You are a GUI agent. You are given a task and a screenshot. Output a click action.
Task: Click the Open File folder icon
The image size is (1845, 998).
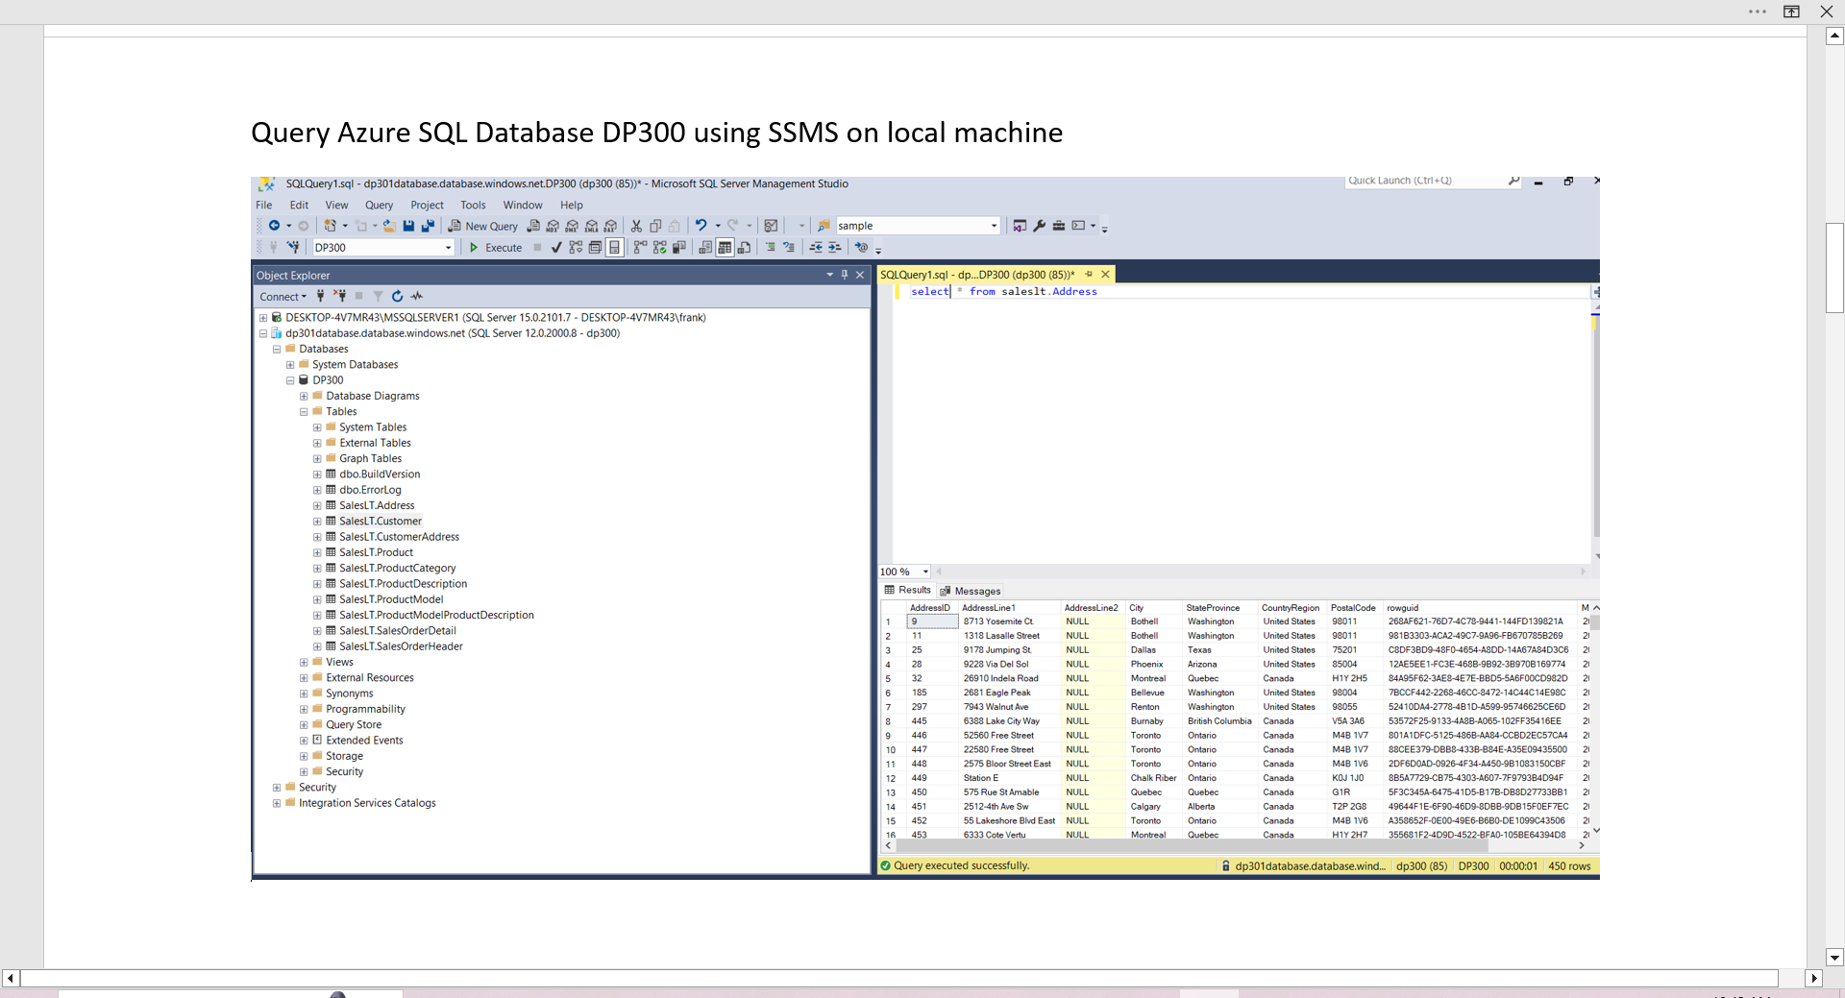389,226
